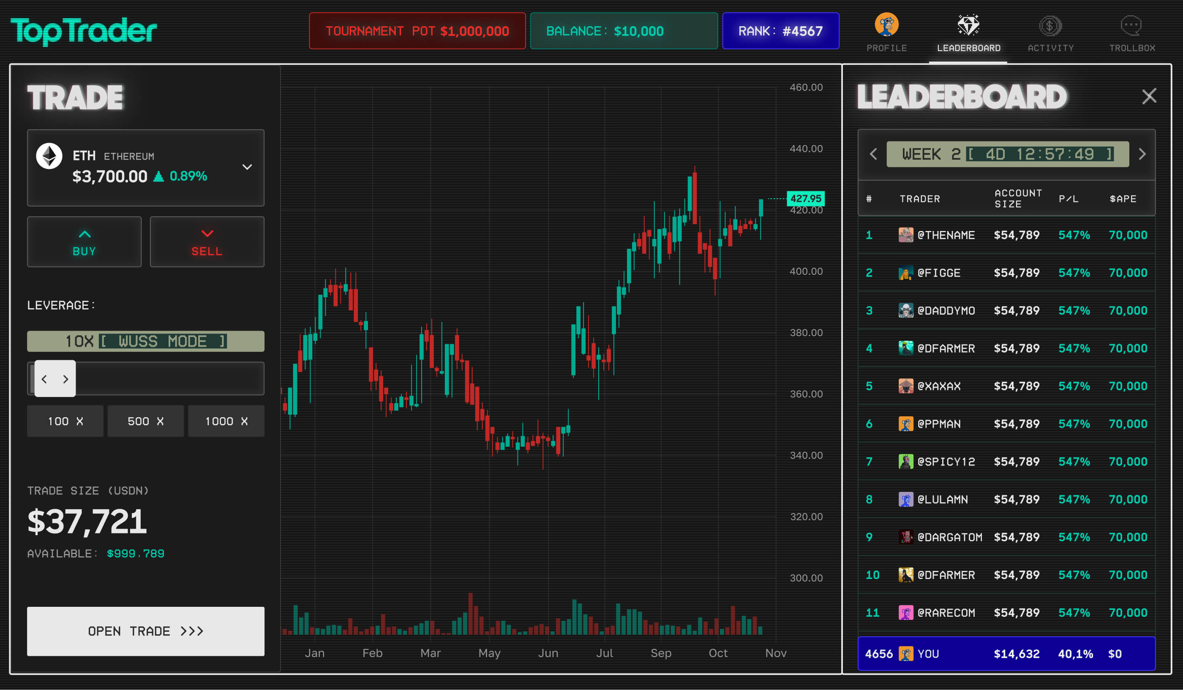Expand the ETH asset selector dropdown

(247, 167)
